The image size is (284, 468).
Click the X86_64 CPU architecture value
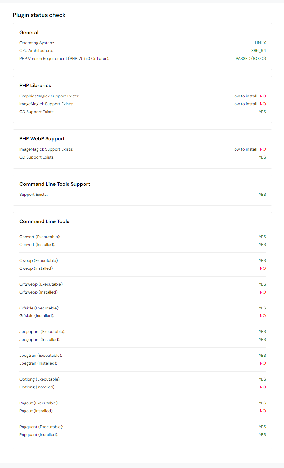[258, 51]
